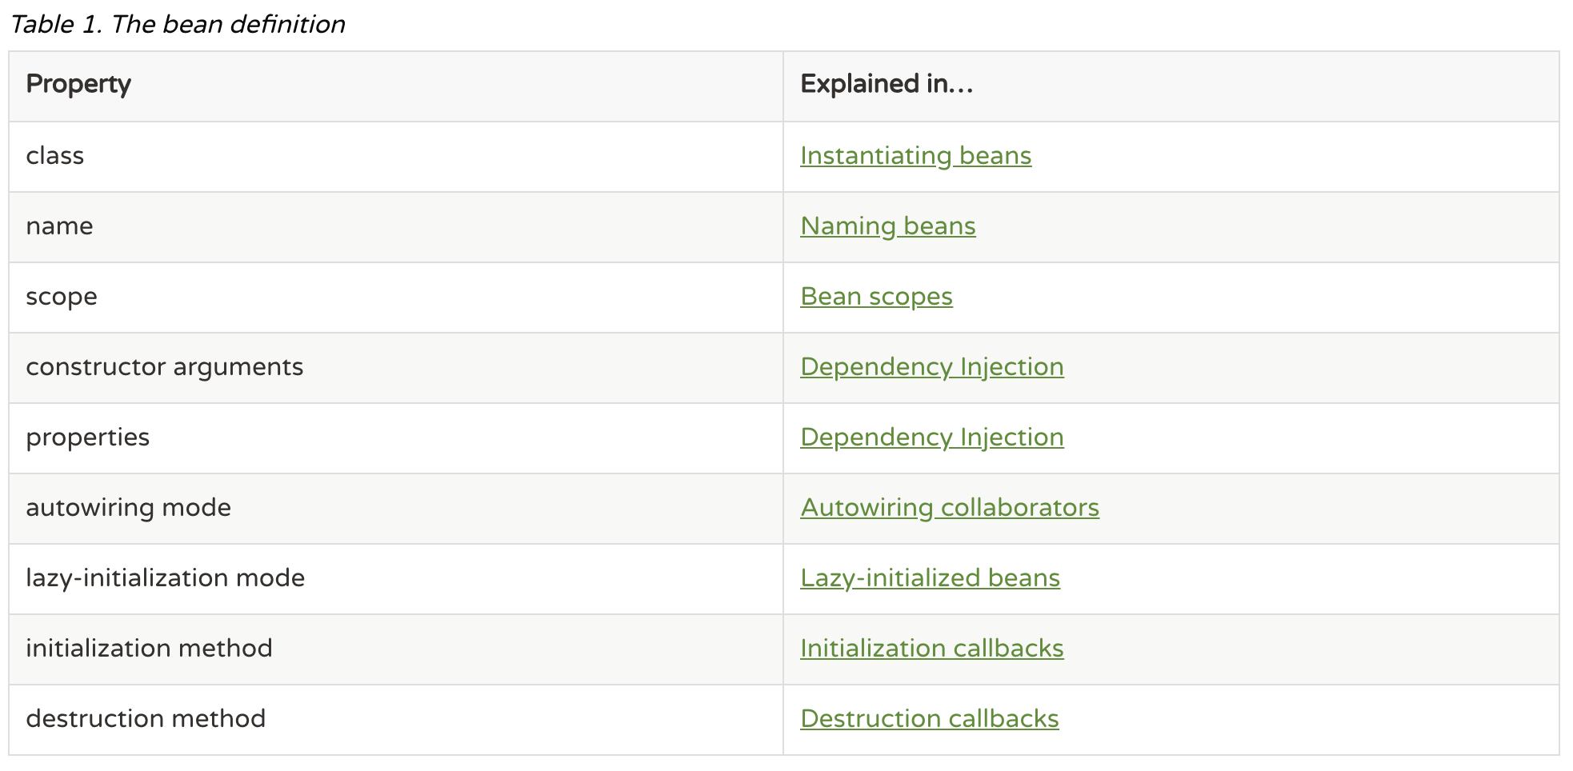The image size is (1573, 771).
Task: Open the Destruction callbacks link
Action: [x=929, y=719]
